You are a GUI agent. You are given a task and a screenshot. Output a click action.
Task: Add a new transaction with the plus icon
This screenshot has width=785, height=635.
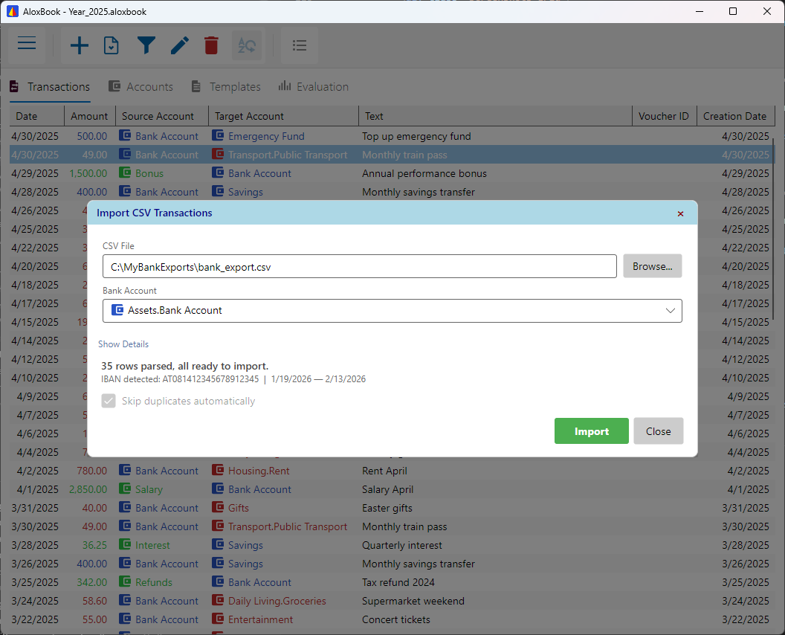click(79, 45)
